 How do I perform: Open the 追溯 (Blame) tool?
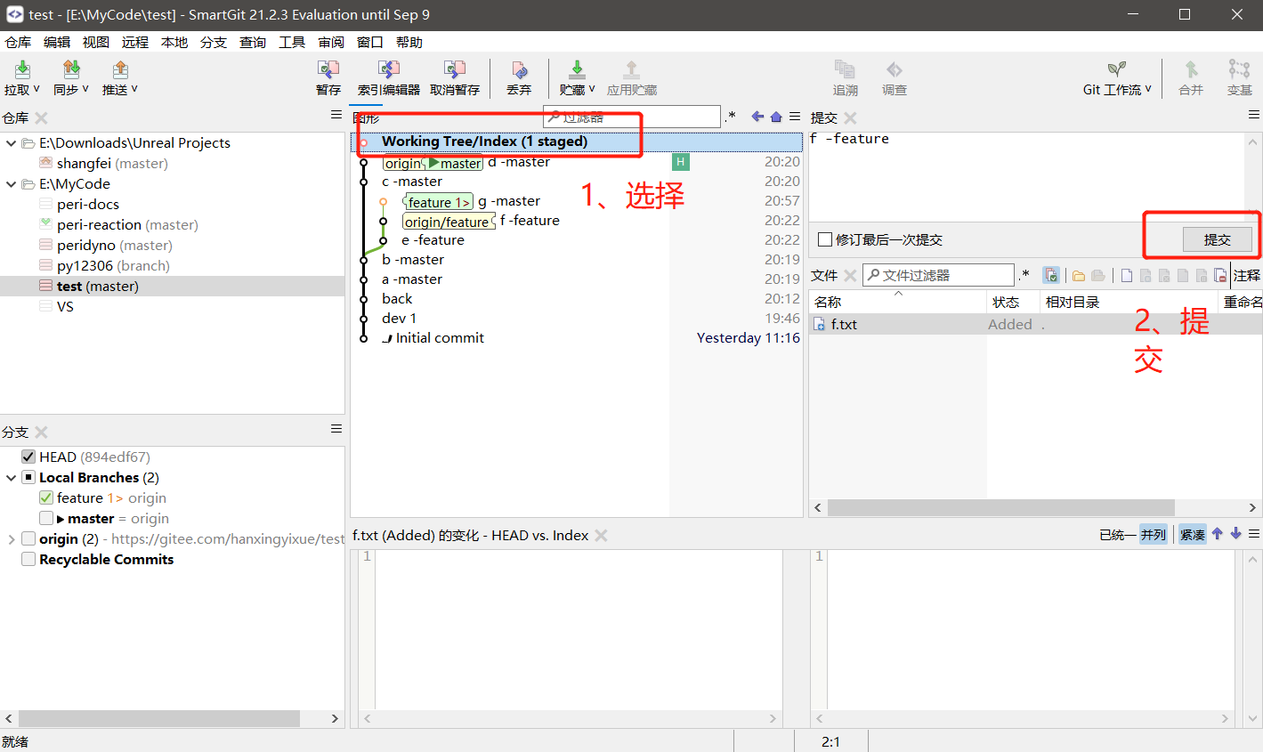844,78
